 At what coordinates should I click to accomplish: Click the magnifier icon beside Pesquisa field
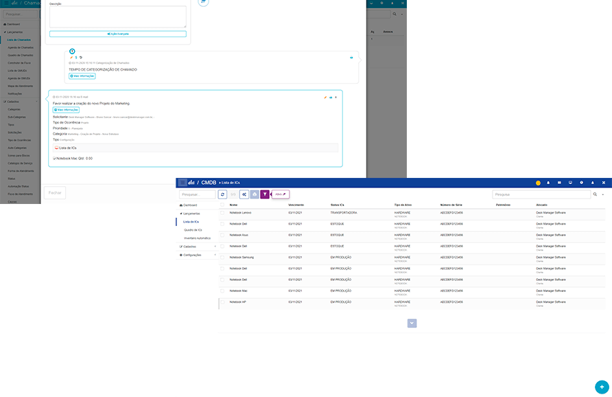(x=595, y=195)
